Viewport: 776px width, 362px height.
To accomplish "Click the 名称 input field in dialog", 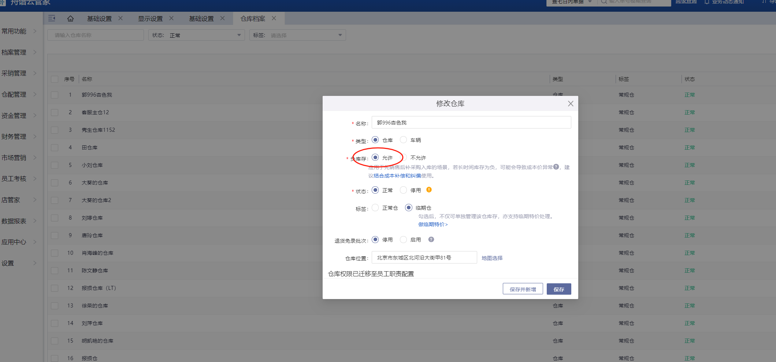I will [x=471, y=123].
